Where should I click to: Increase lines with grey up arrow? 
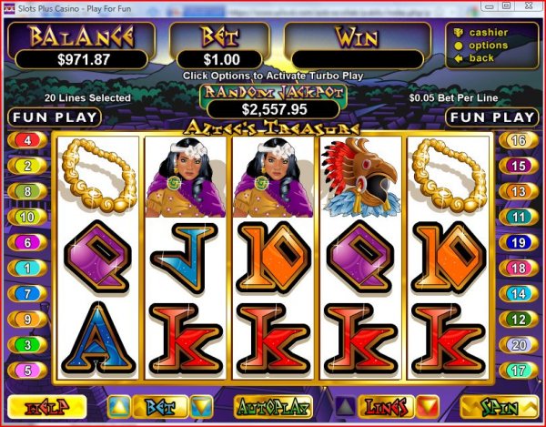click(345, 407)
